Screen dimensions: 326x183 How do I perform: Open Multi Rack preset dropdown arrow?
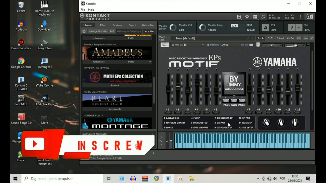point(173,38)
